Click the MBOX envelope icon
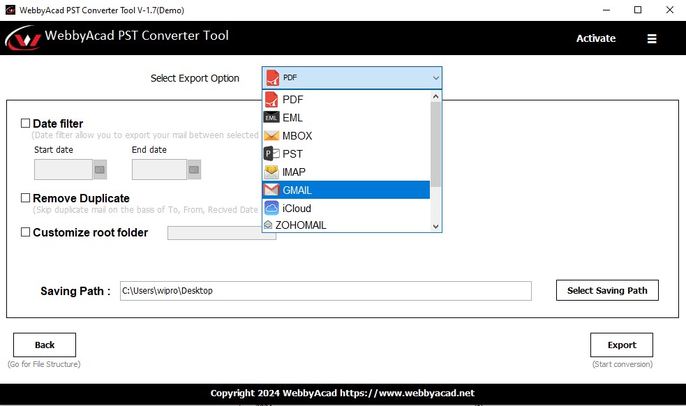 271,135
